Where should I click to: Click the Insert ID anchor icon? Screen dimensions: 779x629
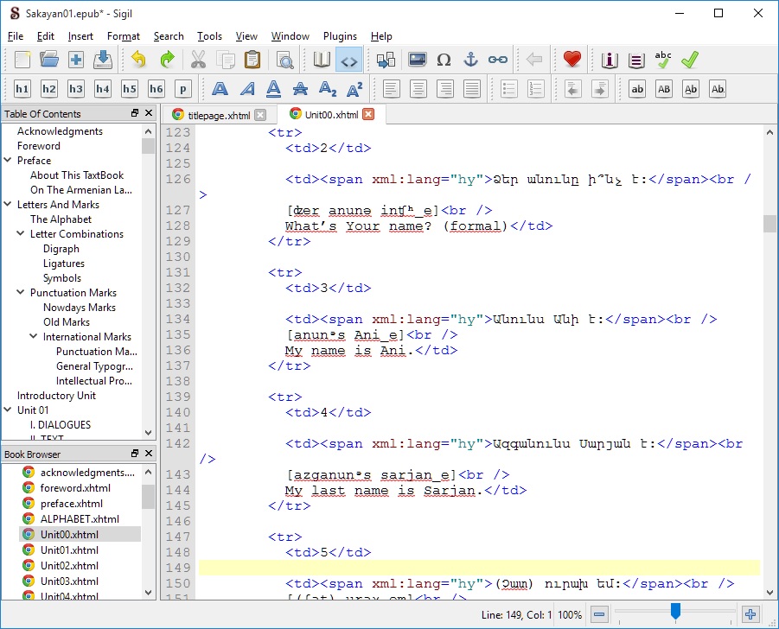pyautogui.click(x=470, y=60)
